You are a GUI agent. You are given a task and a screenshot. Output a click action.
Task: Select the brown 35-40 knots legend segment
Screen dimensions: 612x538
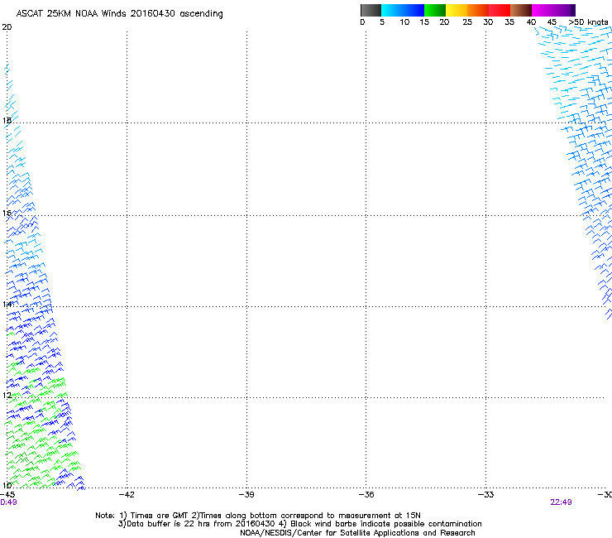tap(521, 10)
